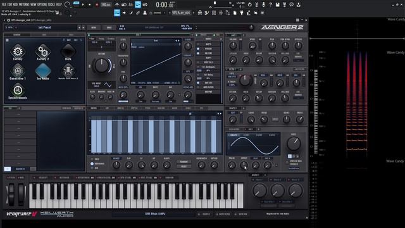The width and height of the screenshot is (405, 228).
Task: Select the Factory 2 preset bank icon
Action: tap(42, 52)
